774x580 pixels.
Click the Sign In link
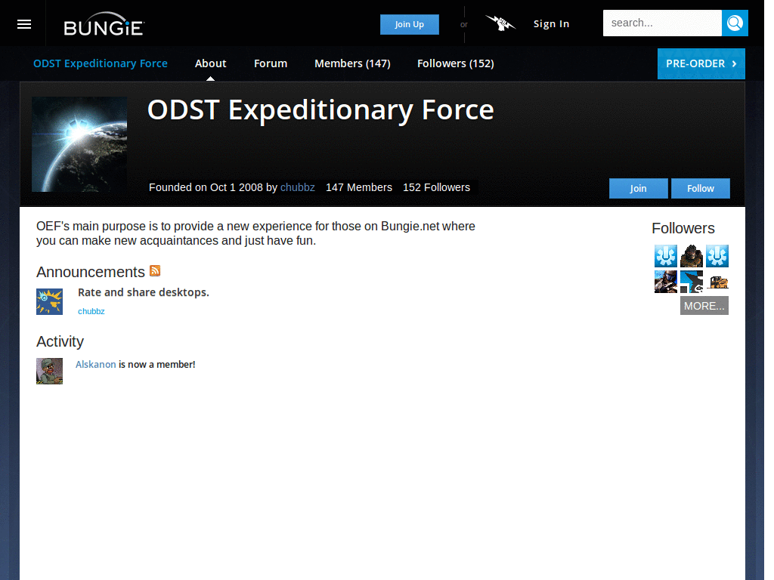coord(551,23)
